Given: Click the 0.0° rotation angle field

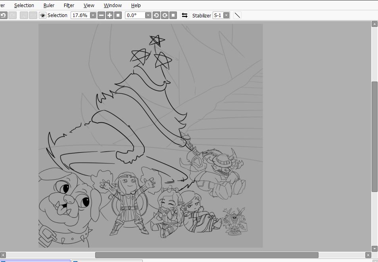Looking at the screenshot, I should 135,15.
